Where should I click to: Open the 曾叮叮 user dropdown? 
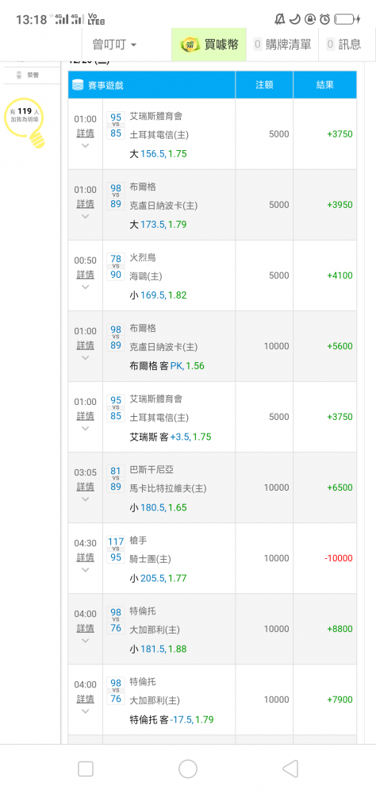[114, 44]
